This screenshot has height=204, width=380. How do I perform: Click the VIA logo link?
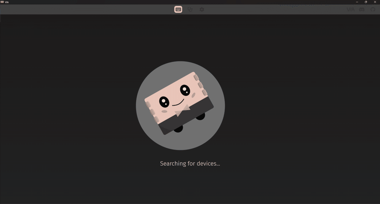351,9
